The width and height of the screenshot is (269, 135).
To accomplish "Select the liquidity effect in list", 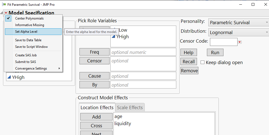I will [x=123, y=123].
